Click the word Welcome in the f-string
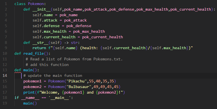217x109 pixels. (x=49, y=92)
